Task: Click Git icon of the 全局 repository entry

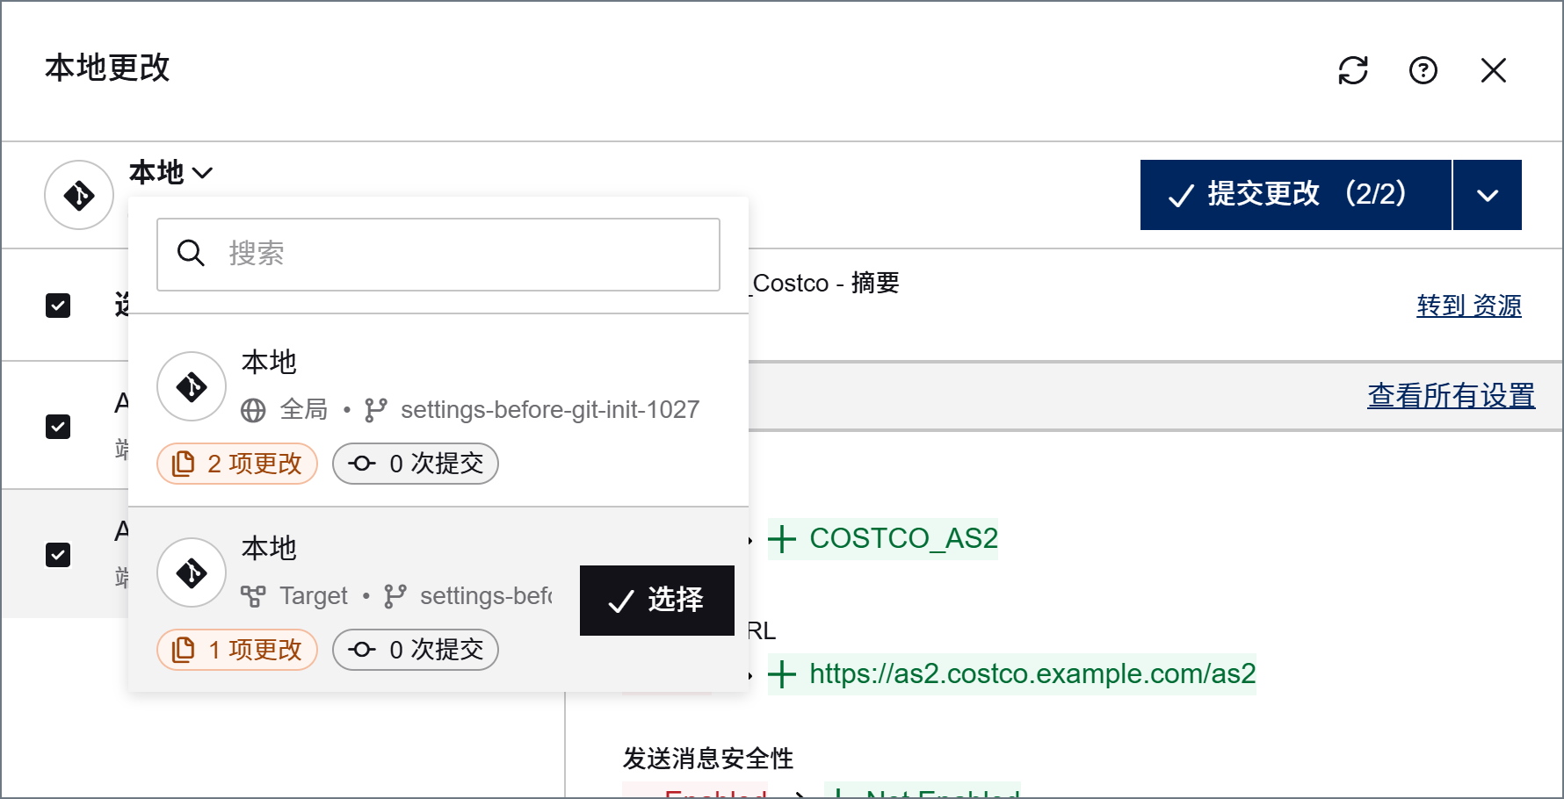Action: pyautogui.click(x=192, y=386)
